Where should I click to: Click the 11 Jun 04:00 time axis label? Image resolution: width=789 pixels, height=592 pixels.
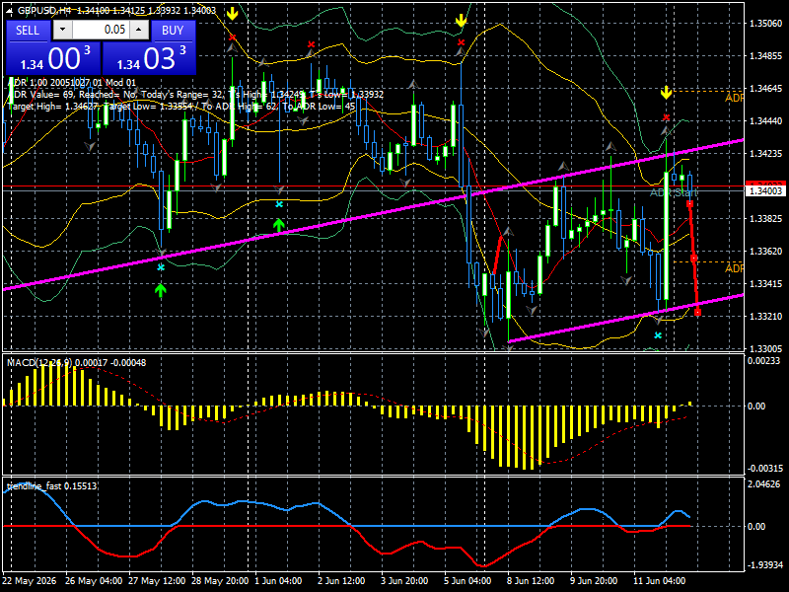coord(659,580)
